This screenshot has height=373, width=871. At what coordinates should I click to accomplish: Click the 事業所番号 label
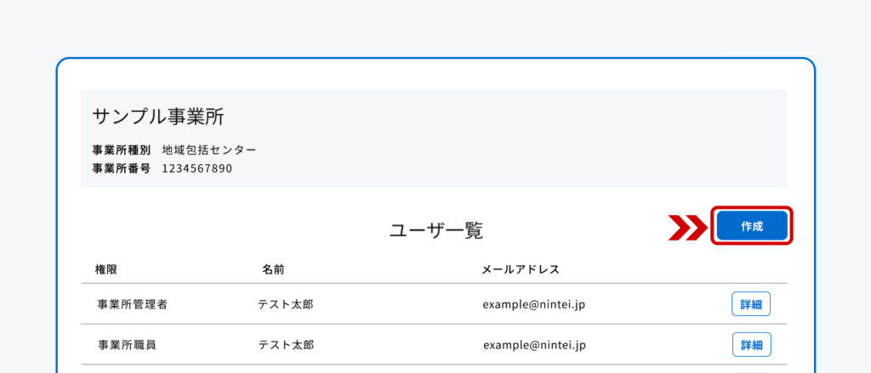[121, 168]
